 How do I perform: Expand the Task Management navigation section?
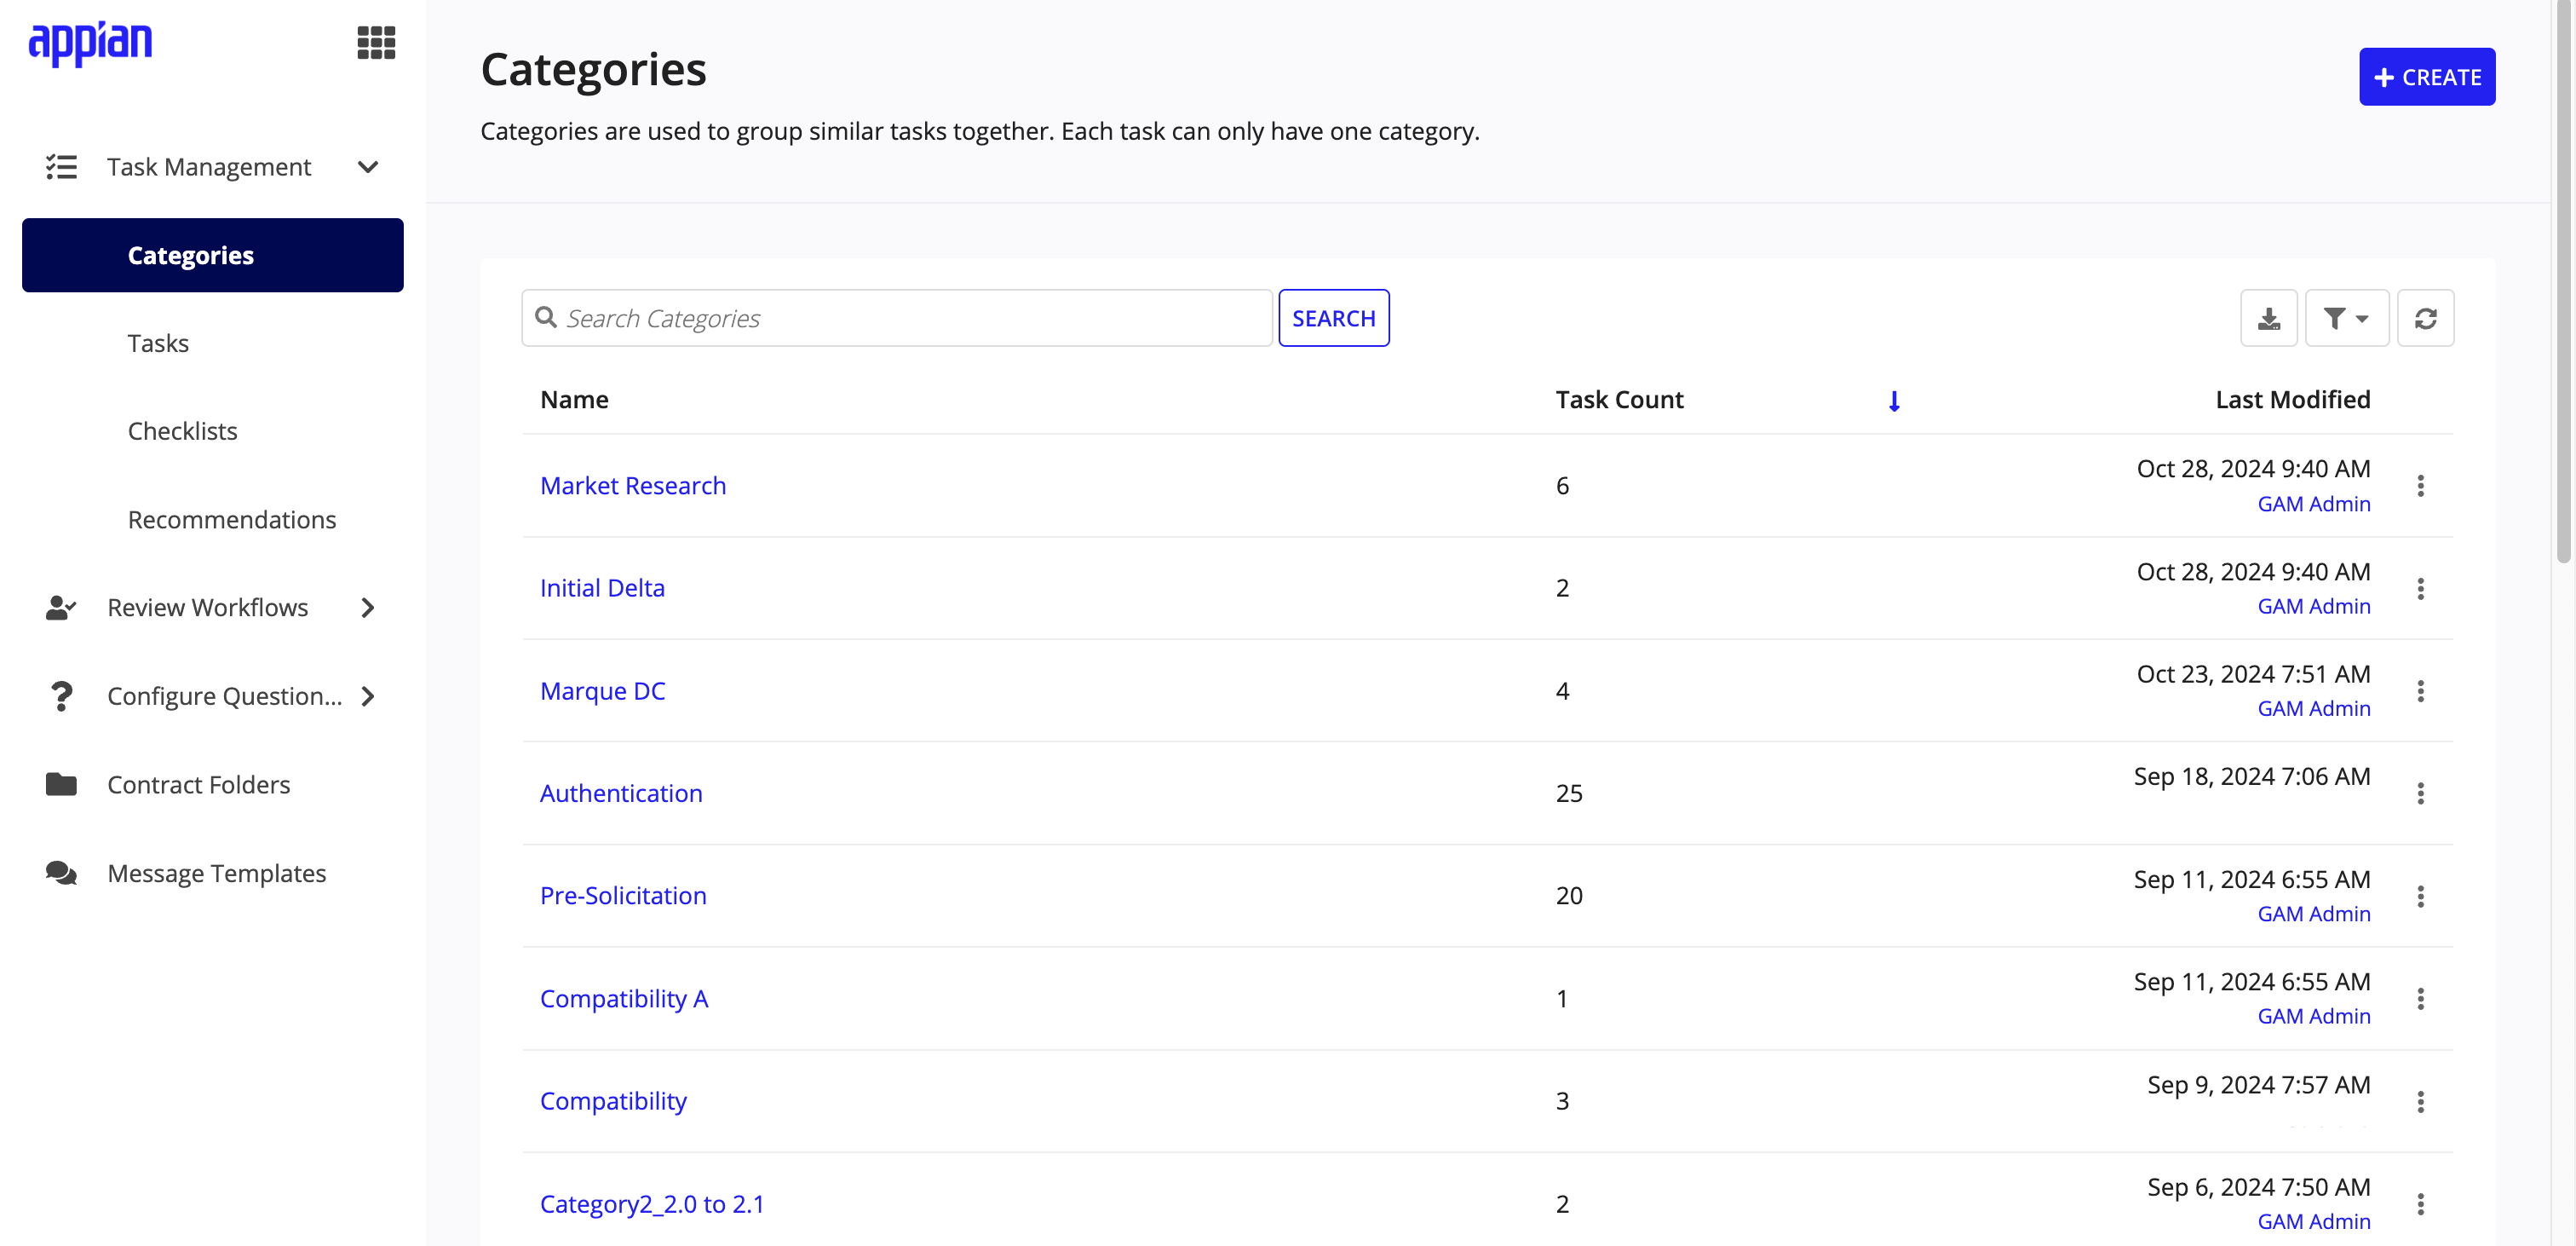366,164
